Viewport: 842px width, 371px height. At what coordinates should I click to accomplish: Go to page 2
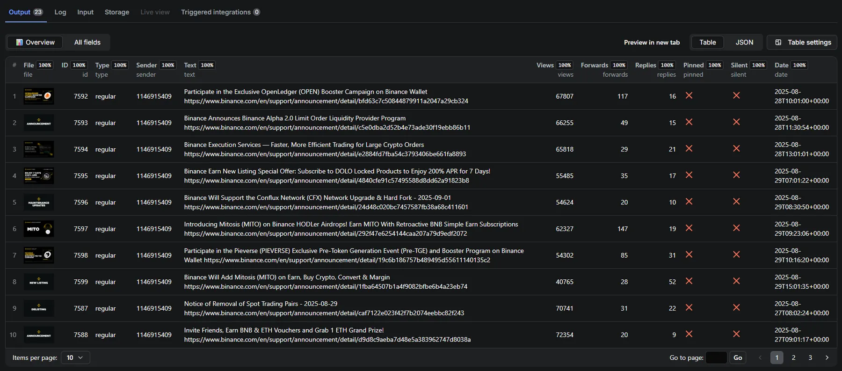(793, 357)
